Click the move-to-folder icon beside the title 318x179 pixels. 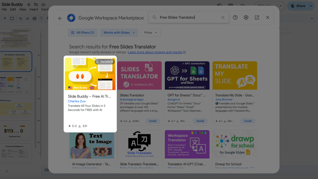pyautogui.click(x=35, y=4)
